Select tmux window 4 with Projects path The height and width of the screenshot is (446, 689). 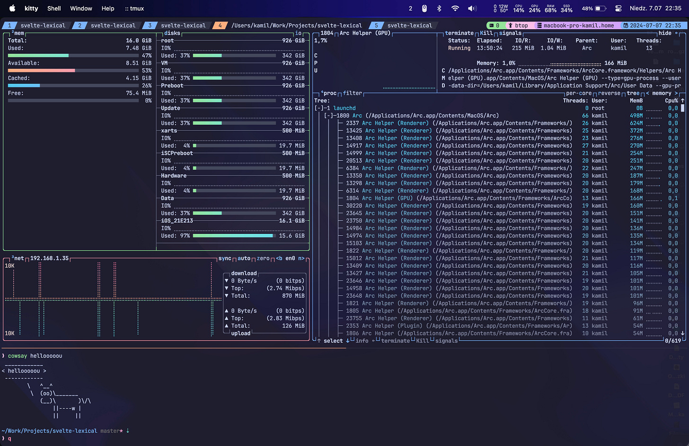click(x=289, y=26)
